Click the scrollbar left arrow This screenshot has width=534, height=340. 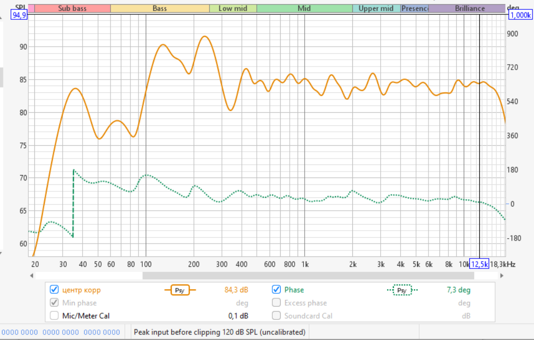click(32, 275)
